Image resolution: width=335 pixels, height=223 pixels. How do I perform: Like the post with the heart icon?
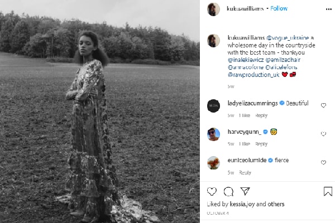tap(213, 192)
